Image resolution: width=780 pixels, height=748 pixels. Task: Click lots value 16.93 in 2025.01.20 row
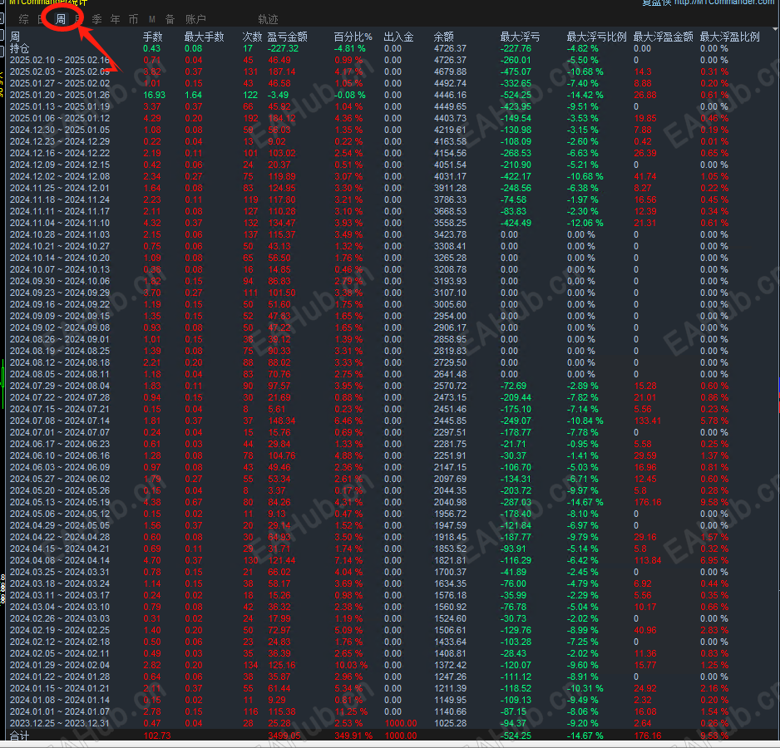click(154, 95)
